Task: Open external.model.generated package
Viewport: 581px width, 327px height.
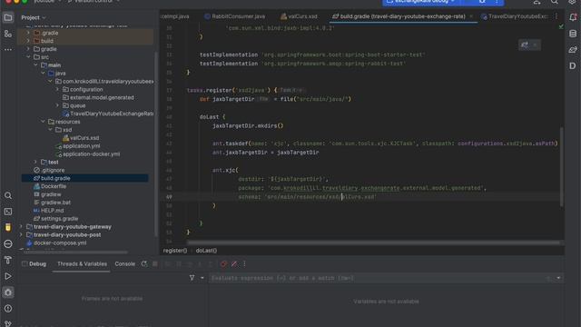Action: pyautogui.click(x=102, y=97)
